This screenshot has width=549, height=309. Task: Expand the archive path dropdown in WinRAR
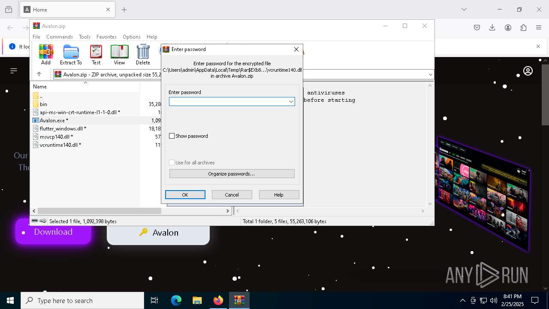point(430,74)
